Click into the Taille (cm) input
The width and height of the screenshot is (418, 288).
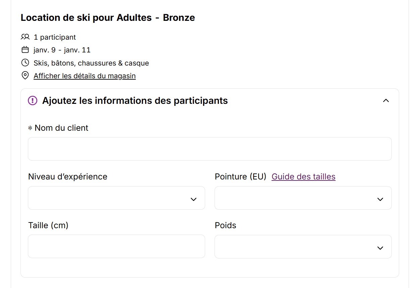pos(116,246)
